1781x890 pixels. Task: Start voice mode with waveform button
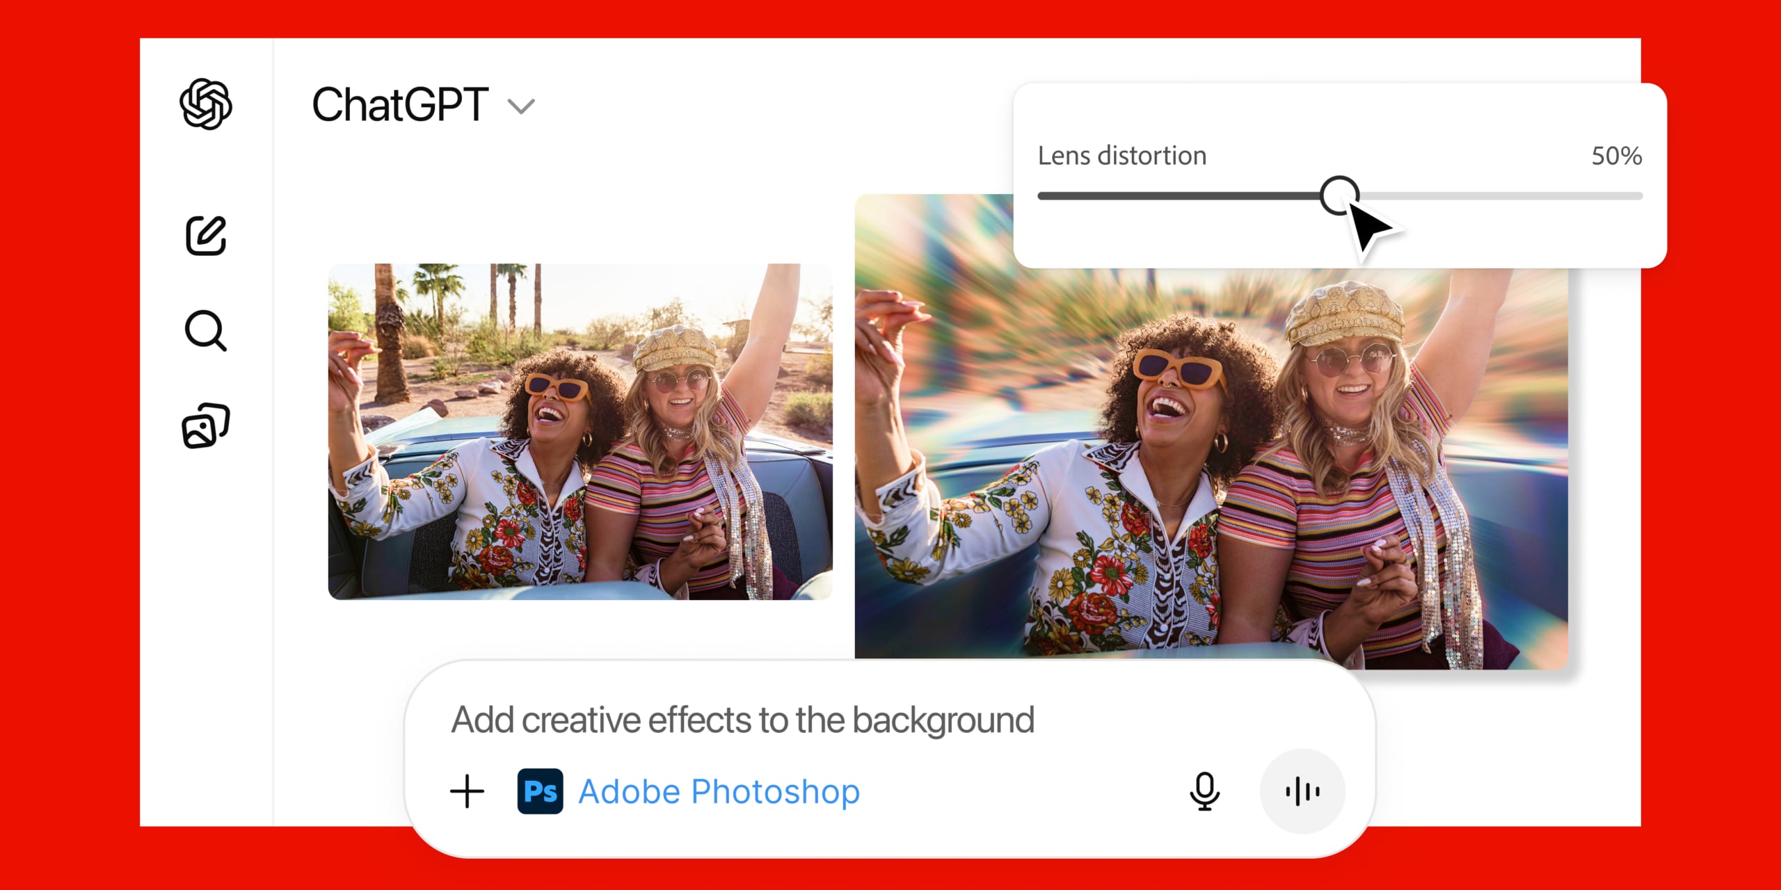pyautogui.click(x=1302, y=791)
